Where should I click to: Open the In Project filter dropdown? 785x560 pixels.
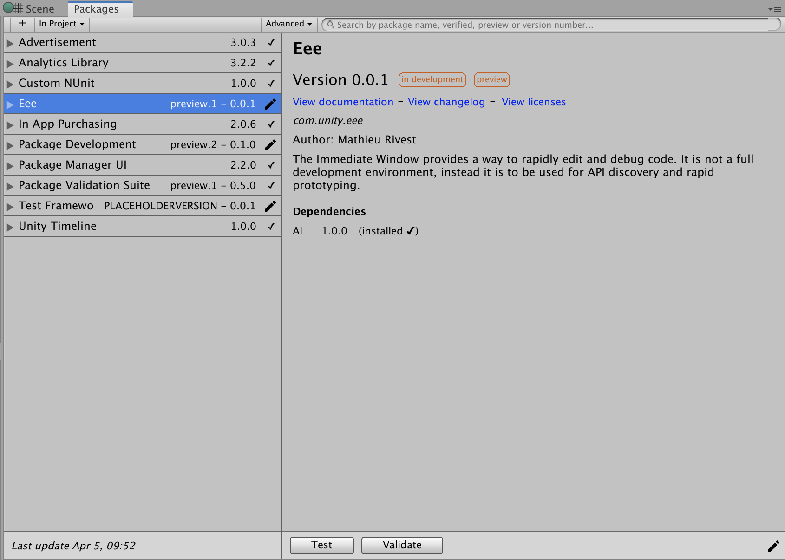point(61,24)
